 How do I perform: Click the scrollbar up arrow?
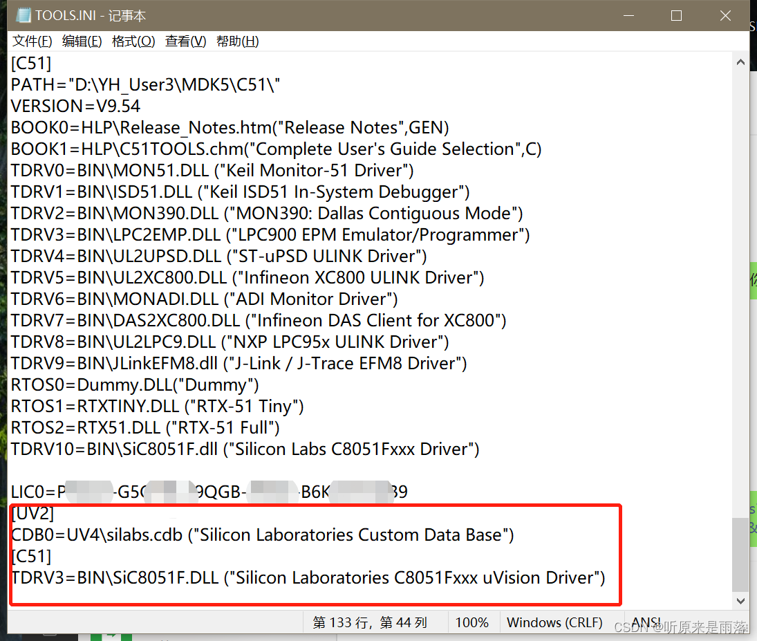[740, 62]
